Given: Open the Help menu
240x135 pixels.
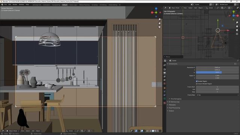Looking at the screenshot, I should pyautogui.click(x=27, y=4).
